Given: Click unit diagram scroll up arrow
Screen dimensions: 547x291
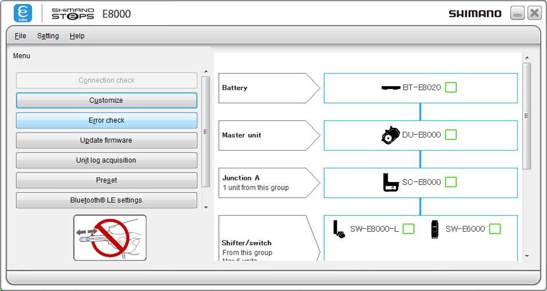Looking at the screenshot, I should pyautogui.click(x=527, y=58).
